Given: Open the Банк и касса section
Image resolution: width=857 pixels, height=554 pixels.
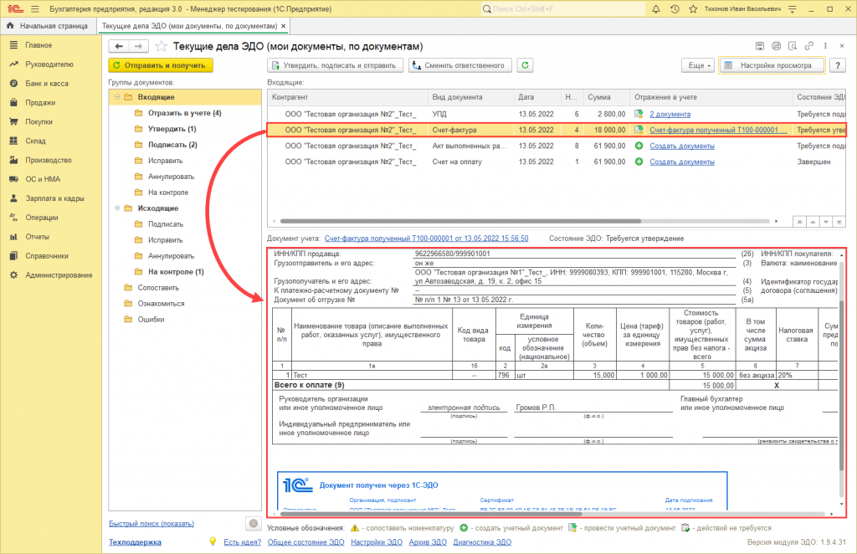Looking at the screenshot, I should point(47,83).
